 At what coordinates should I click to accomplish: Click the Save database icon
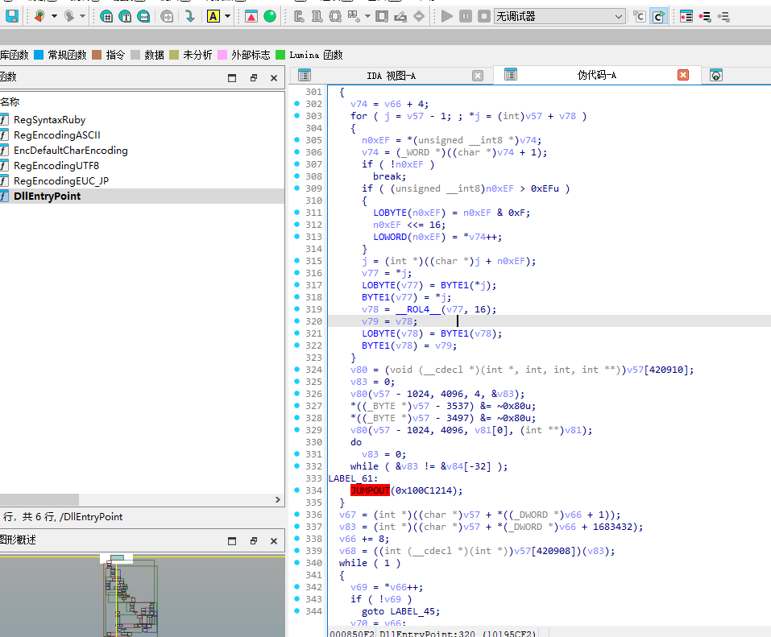tap(12, 16)
